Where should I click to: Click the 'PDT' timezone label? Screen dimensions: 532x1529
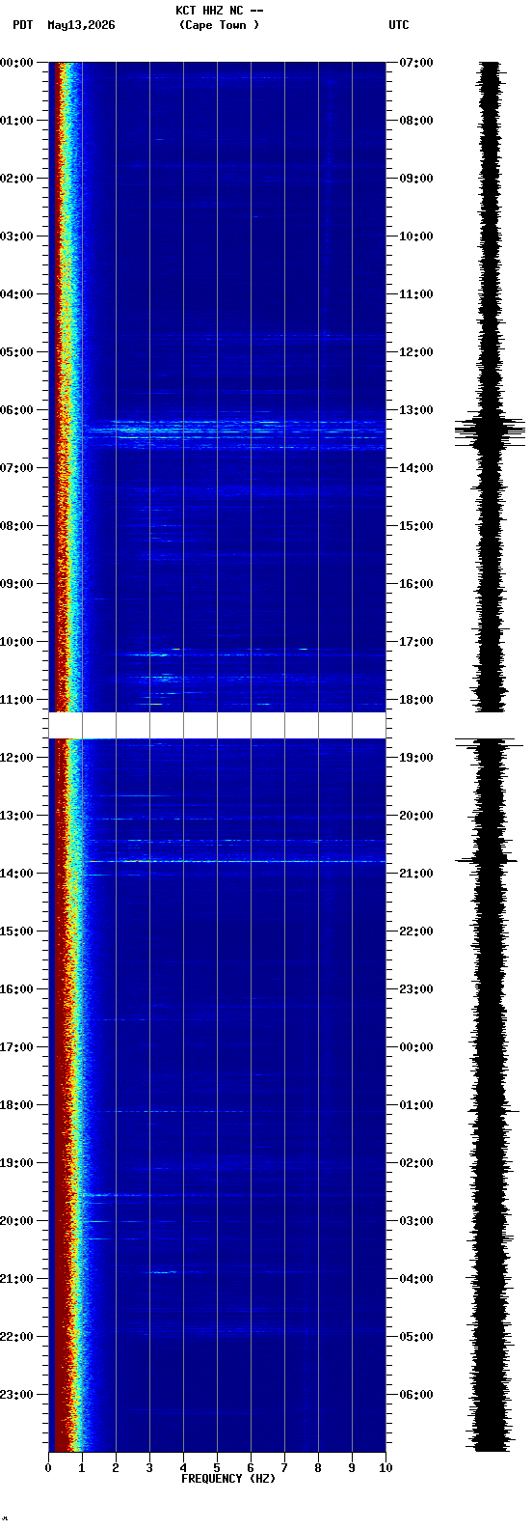22,25
